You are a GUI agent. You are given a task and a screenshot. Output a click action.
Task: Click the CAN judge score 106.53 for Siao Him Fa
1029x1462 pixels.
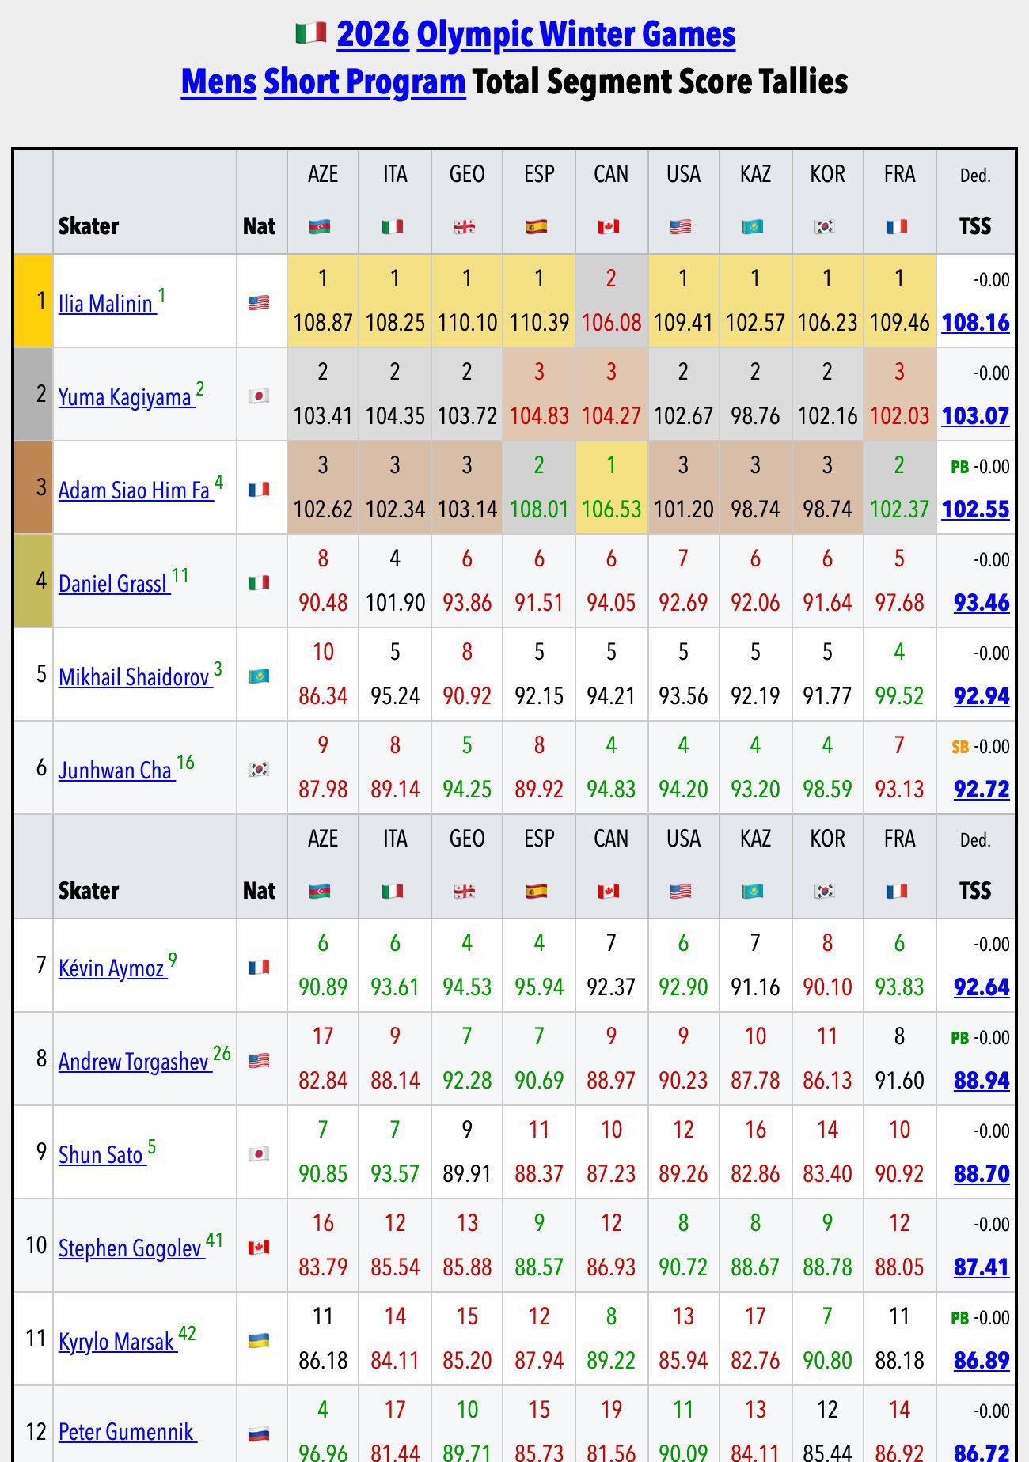point(611,509)
